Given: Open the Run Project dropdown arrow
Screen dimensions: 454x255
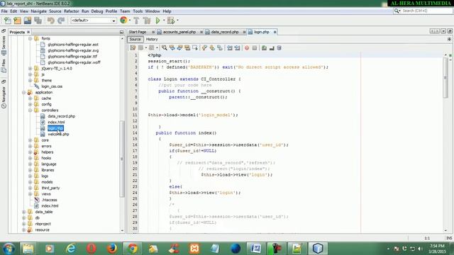Looking at the screenshot, I should (164, 21).
